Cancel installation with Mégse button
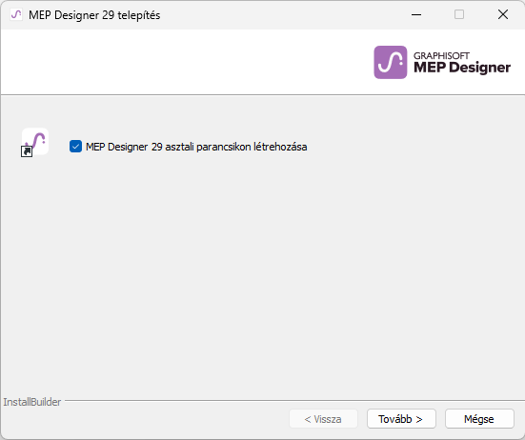Screen dimensions: 525x440 point(479,419)
